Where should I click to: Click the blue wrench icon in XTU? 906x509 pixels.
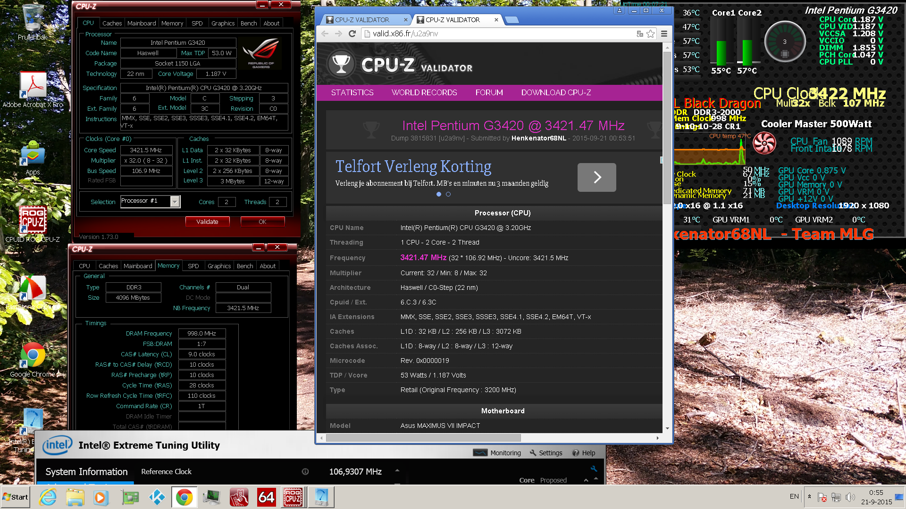coord(594,468)
